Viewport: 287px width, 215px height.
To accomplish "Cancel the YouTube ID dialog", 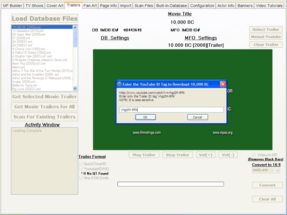I will tap(197, 117).
